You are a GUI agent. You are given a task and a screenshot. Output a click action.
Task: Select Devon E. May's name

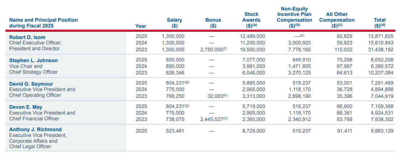pos(26,107)
